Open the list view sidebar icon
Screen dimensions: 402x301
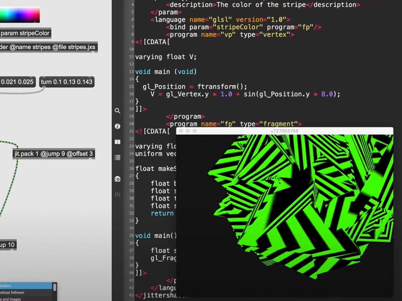(117, 158)
